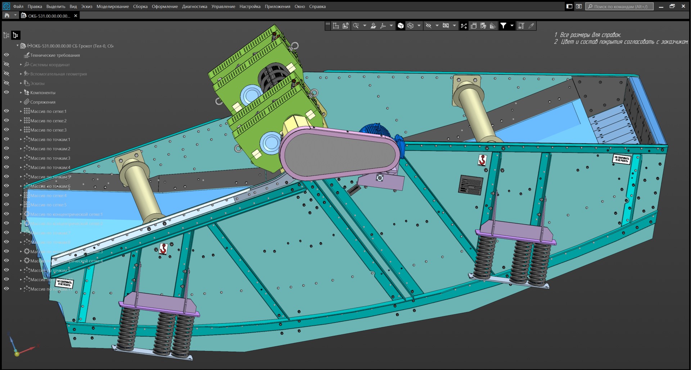Viewport: 691px width, 370px height.
Task: Click the panel layout icon near search
Action: [x=569, y=6]
